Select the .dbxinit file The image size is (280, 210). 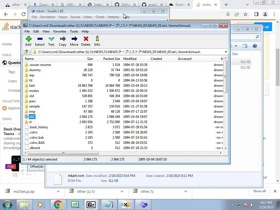pos(34,148)
